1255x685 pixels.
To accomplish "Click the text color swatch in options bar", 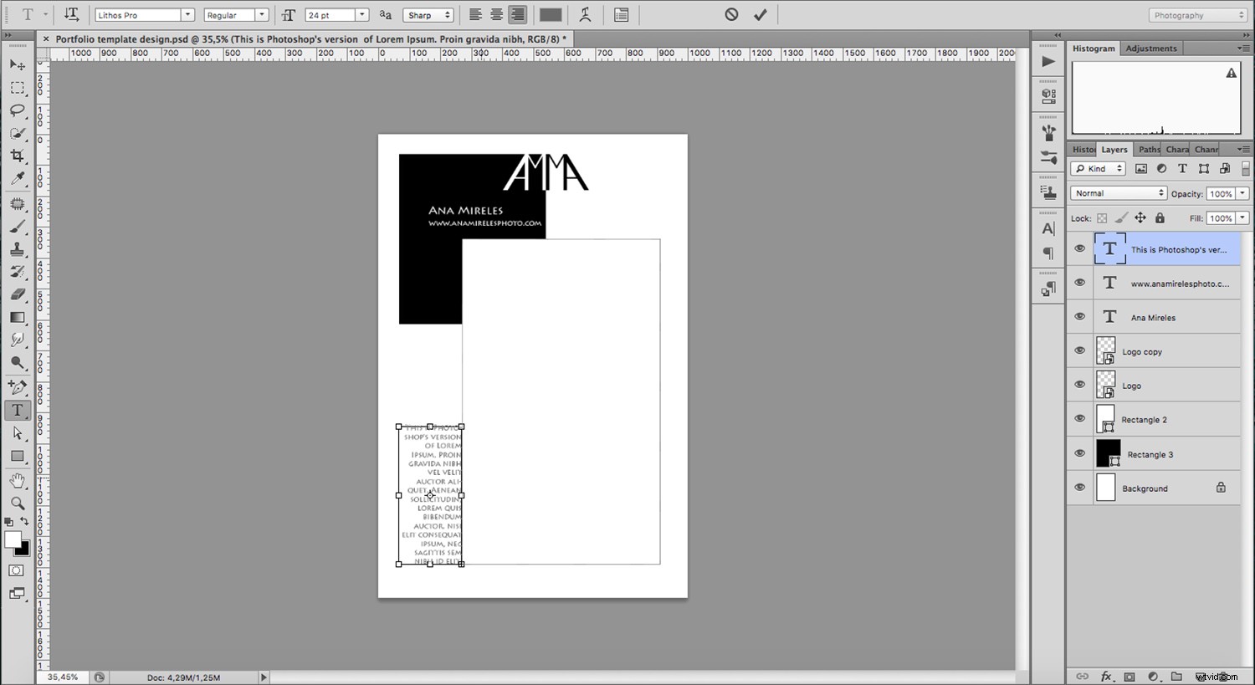I will coord(551,14).
